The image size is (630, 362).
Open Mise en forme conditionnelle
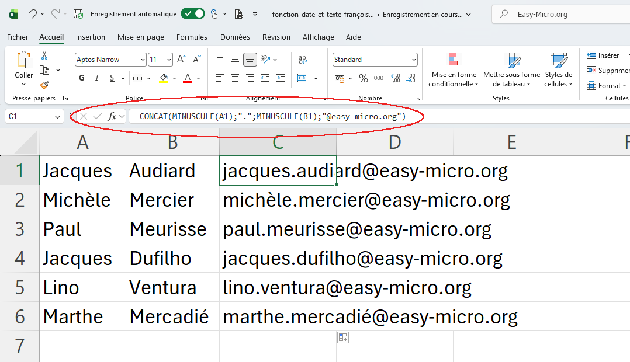454,71
